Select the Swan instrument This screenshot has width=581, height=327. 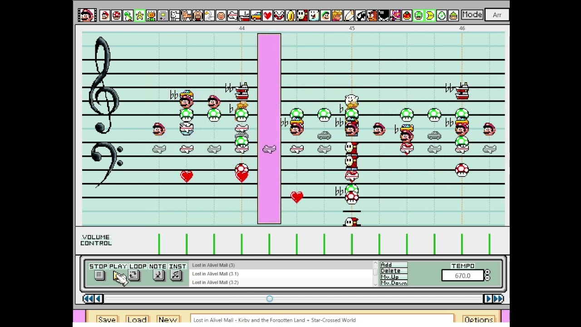click(209, 15)
